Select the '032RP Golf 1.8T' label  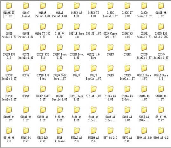43,98
